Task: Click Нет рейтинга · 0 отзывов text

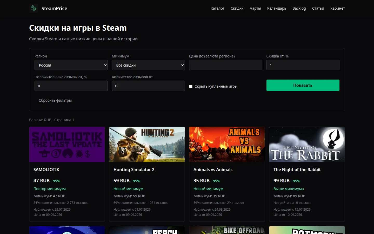Action: pyautogui.click(x=292, y=203)
